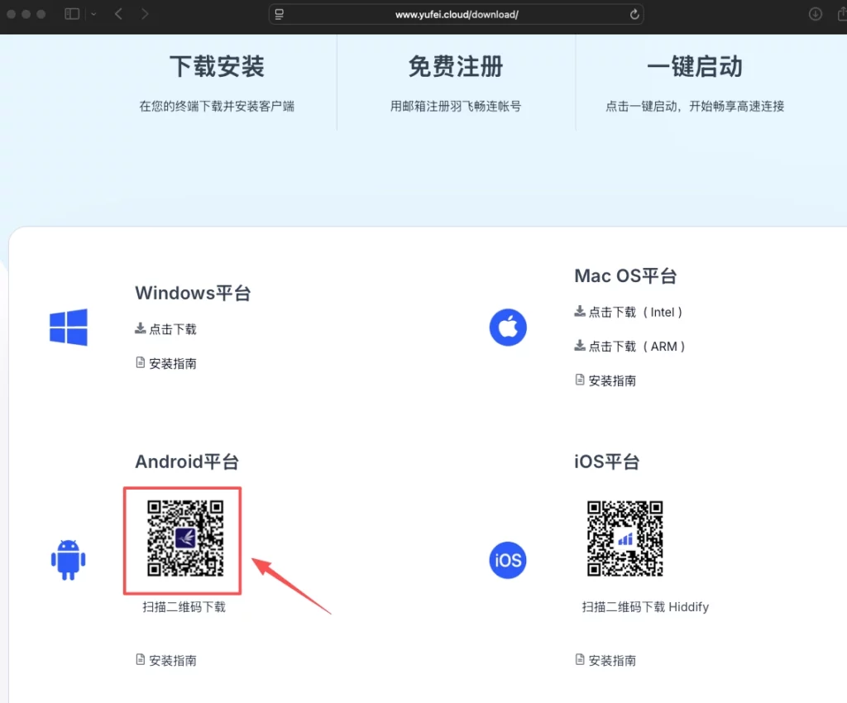Image resolution: width=847 pixels, height=703 pixels.
Task: Click the blue iOS badge icon
Action: click(x=507, y=560)
